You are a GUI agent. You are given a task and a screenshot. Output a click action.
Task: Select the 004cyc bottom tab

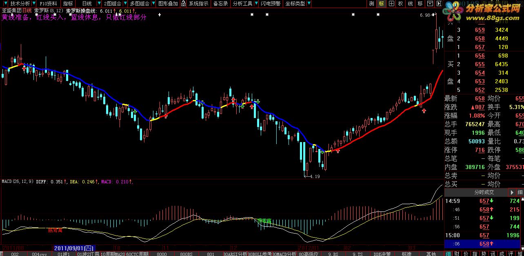(x=40, y=254)
